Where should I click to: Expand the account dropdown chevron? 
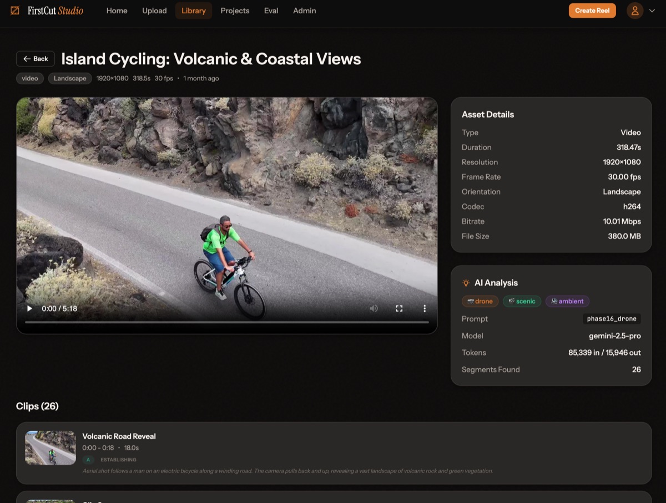pos(652,11)
